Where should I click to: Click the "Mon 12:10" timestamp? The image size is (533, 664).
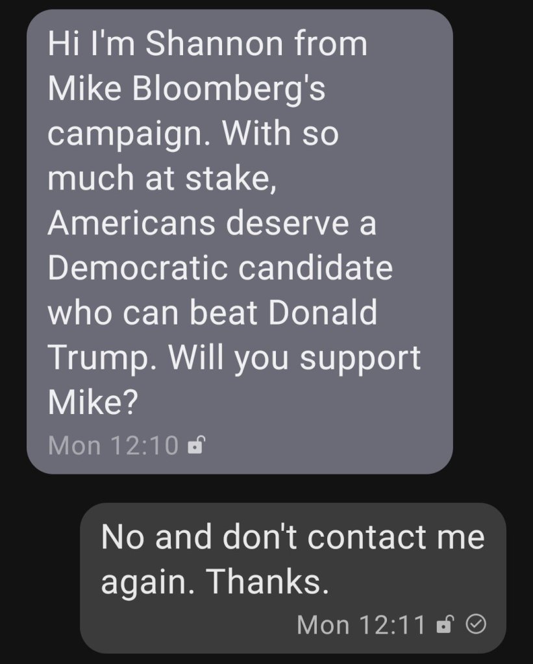coord(113,446)
